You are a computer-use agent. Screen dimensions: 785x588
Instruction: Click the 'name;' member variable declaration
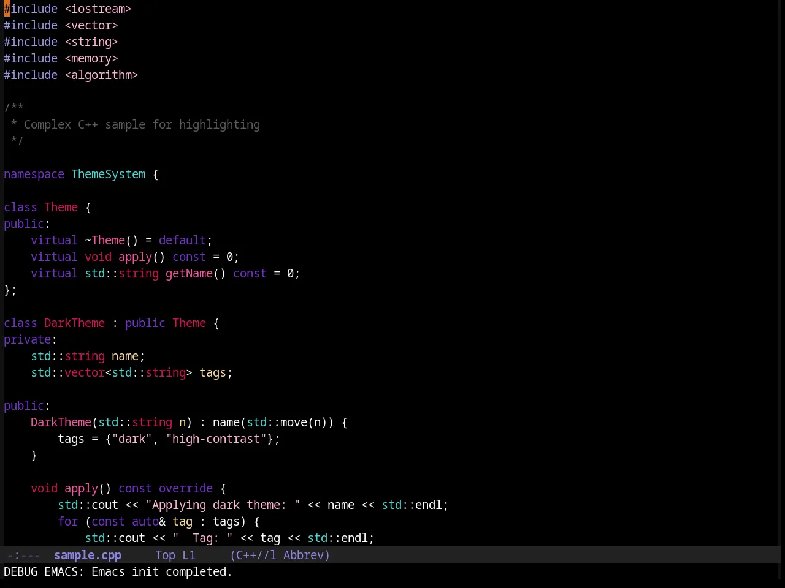coord(128,356)
